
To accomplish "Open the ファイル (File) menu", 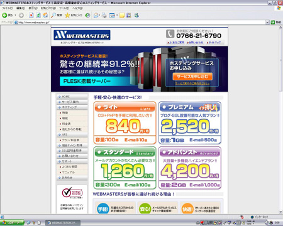I will (x=8, y=8).
